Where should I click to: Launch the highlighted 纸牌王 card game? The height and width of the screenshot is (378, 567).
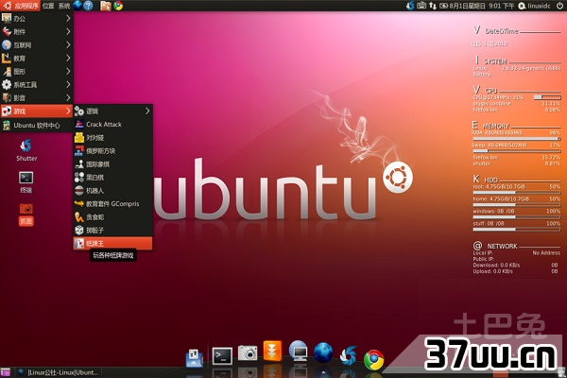[112, 244]
